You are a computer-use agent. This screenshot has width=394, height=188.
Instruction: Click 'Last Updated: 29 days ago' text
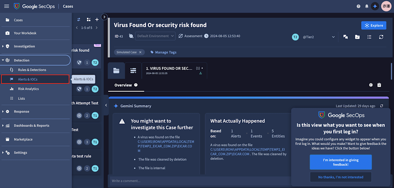356,106
